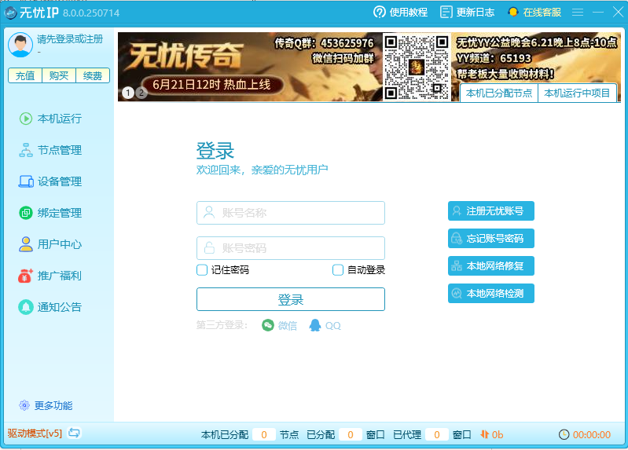The width and height of the screenshot is (628, 450).
Task: Enable the 自动登录 checkbox
Action: pyautogui.click(x=338, y=270)
